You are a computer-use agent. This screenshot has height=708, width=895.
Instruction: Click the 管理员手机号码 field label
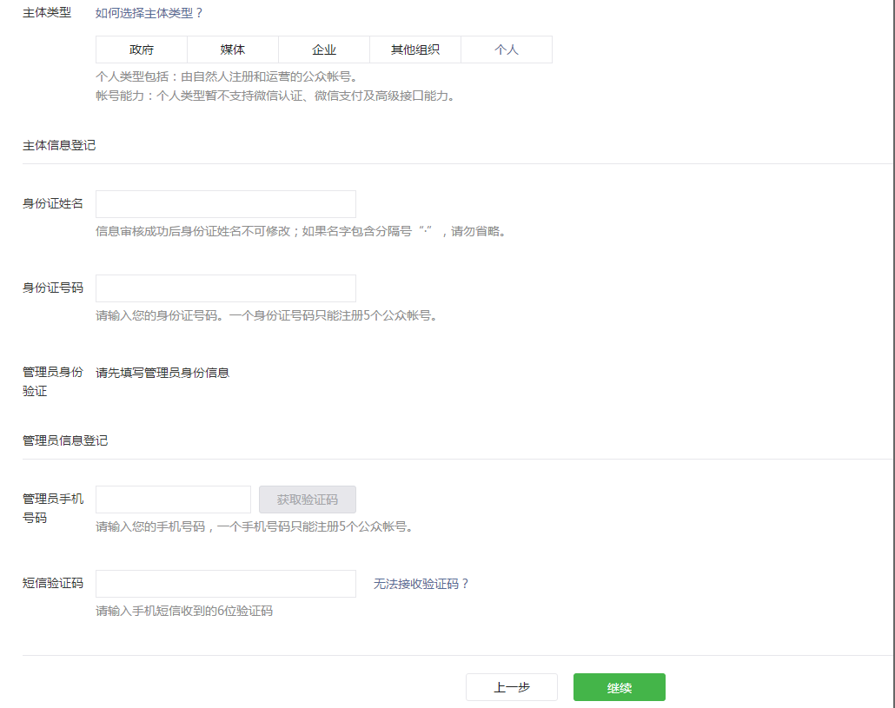click(53, 508)
